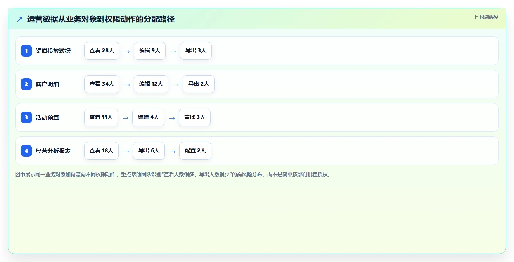Click the 经营分析报表 row label
This screenshot has width=514, height=262.
tap(53, 151)
